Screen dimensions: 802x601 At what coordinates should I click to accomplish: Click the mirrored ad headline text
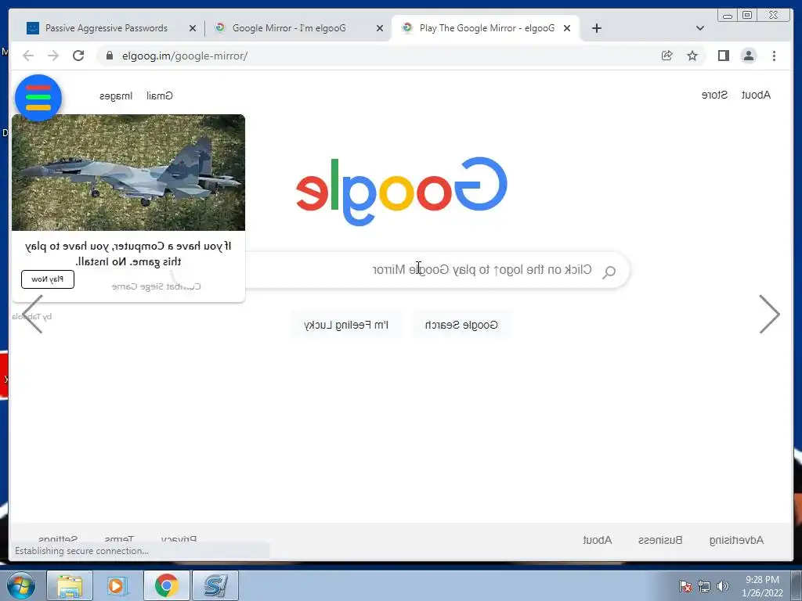click(128, 254)
